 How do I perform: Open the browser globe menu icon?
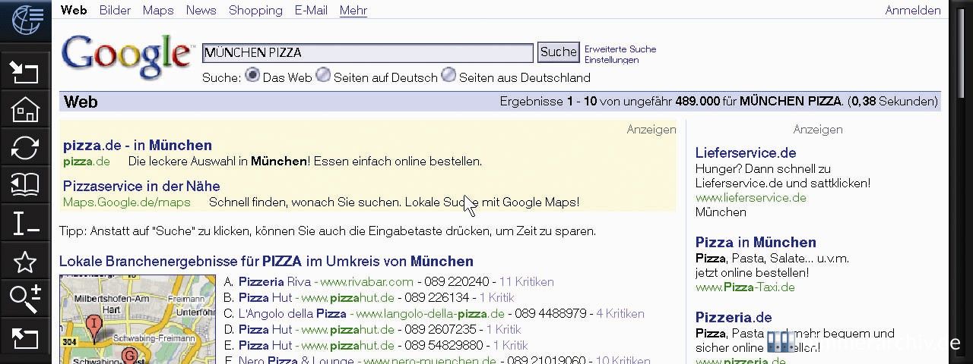pos(25,20)
